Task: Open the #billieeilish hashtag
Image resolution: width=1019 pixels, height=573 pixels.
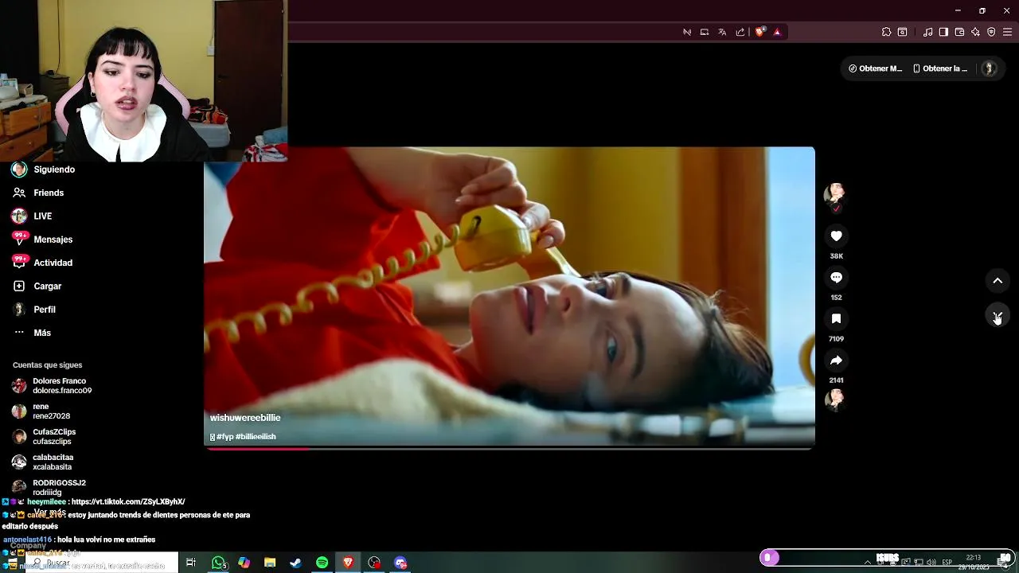Action: [x=256, y=437]
